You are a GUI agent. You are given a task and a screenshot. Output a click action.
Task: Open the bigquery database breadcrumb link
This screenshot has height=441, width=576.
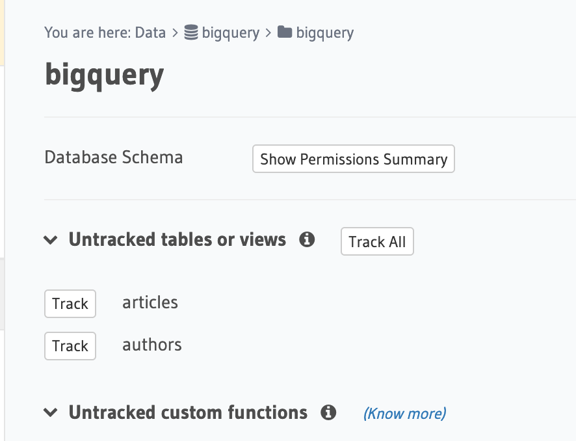(x=230, y=33)
